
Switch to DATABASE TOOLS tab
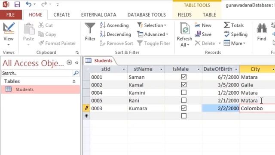pyautogui.click(x=147, y=15)
